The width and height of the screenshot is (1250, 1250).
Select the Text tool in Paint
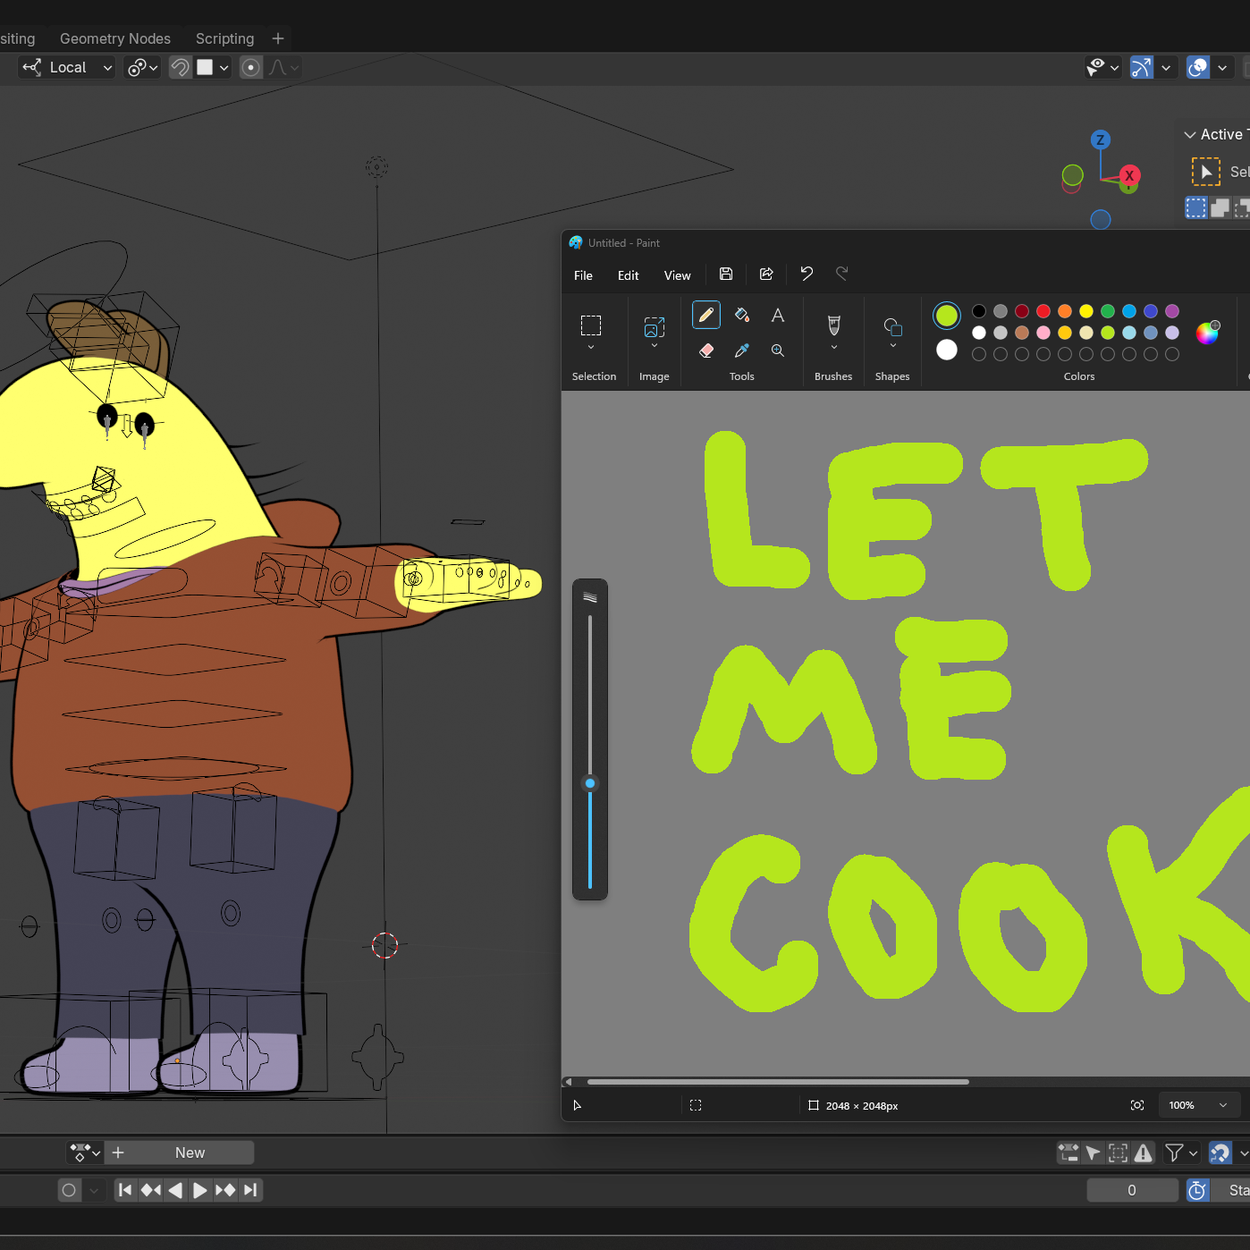tap(778, 315)
